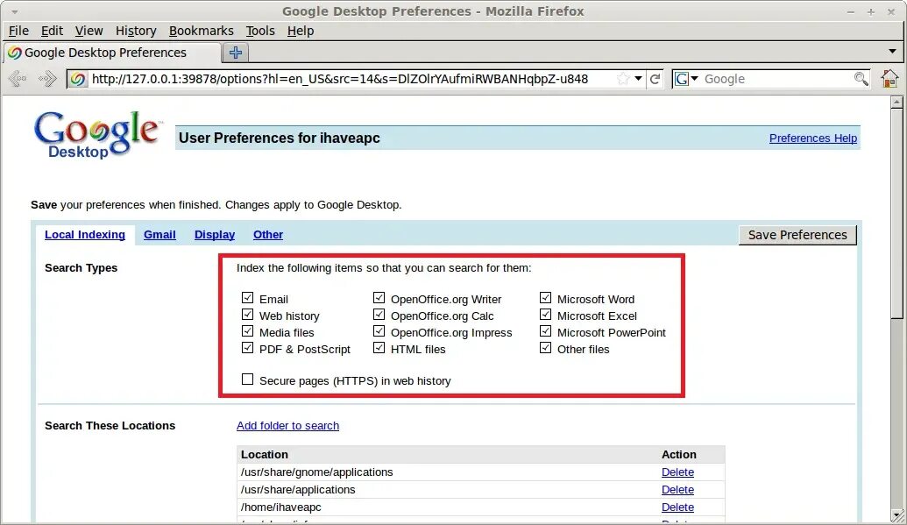Viewport: 907px width, 525px height.
Task: Toggle Microsoft Word checkbox
Action: click(545, 297)
